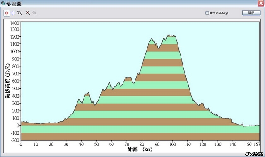The width and height of the screenshot is (265, 157).
Task: Click the 157 value on distance axis
Action: (x=257, y=144)
